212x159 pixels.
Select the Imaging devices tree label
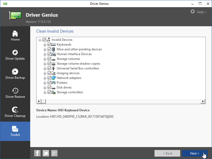[68, 73]
